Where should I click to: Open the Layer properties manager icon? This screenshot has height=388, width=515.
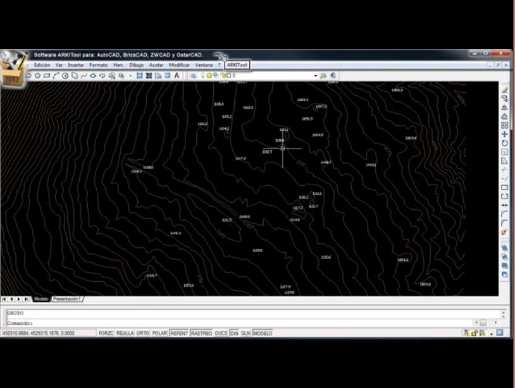(x=194, y=76)
